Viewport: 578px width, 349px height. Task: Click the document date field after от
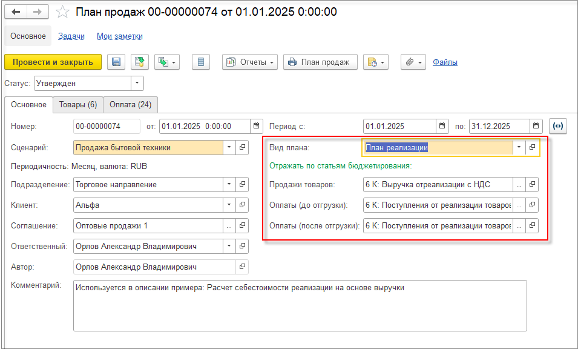point(205,126)
